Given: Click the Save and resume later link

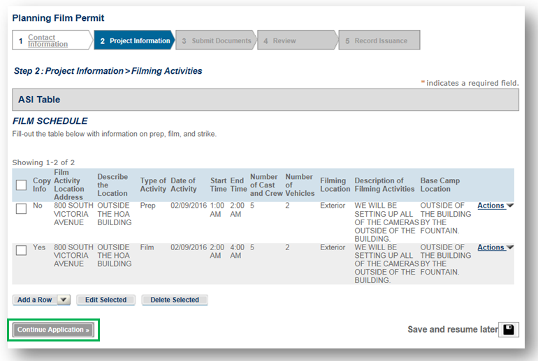Looking at the screenshot, I should point(452,330).
